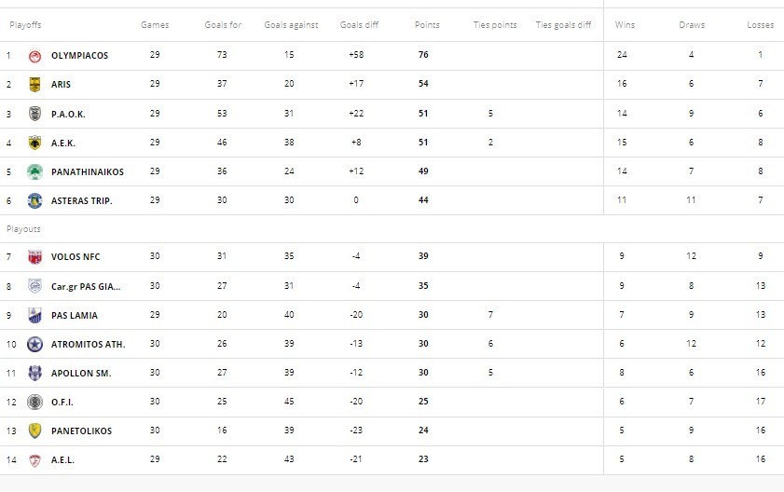784x492 pixels.
Task: Click the Panetolikos club crest
Action: 34,430
